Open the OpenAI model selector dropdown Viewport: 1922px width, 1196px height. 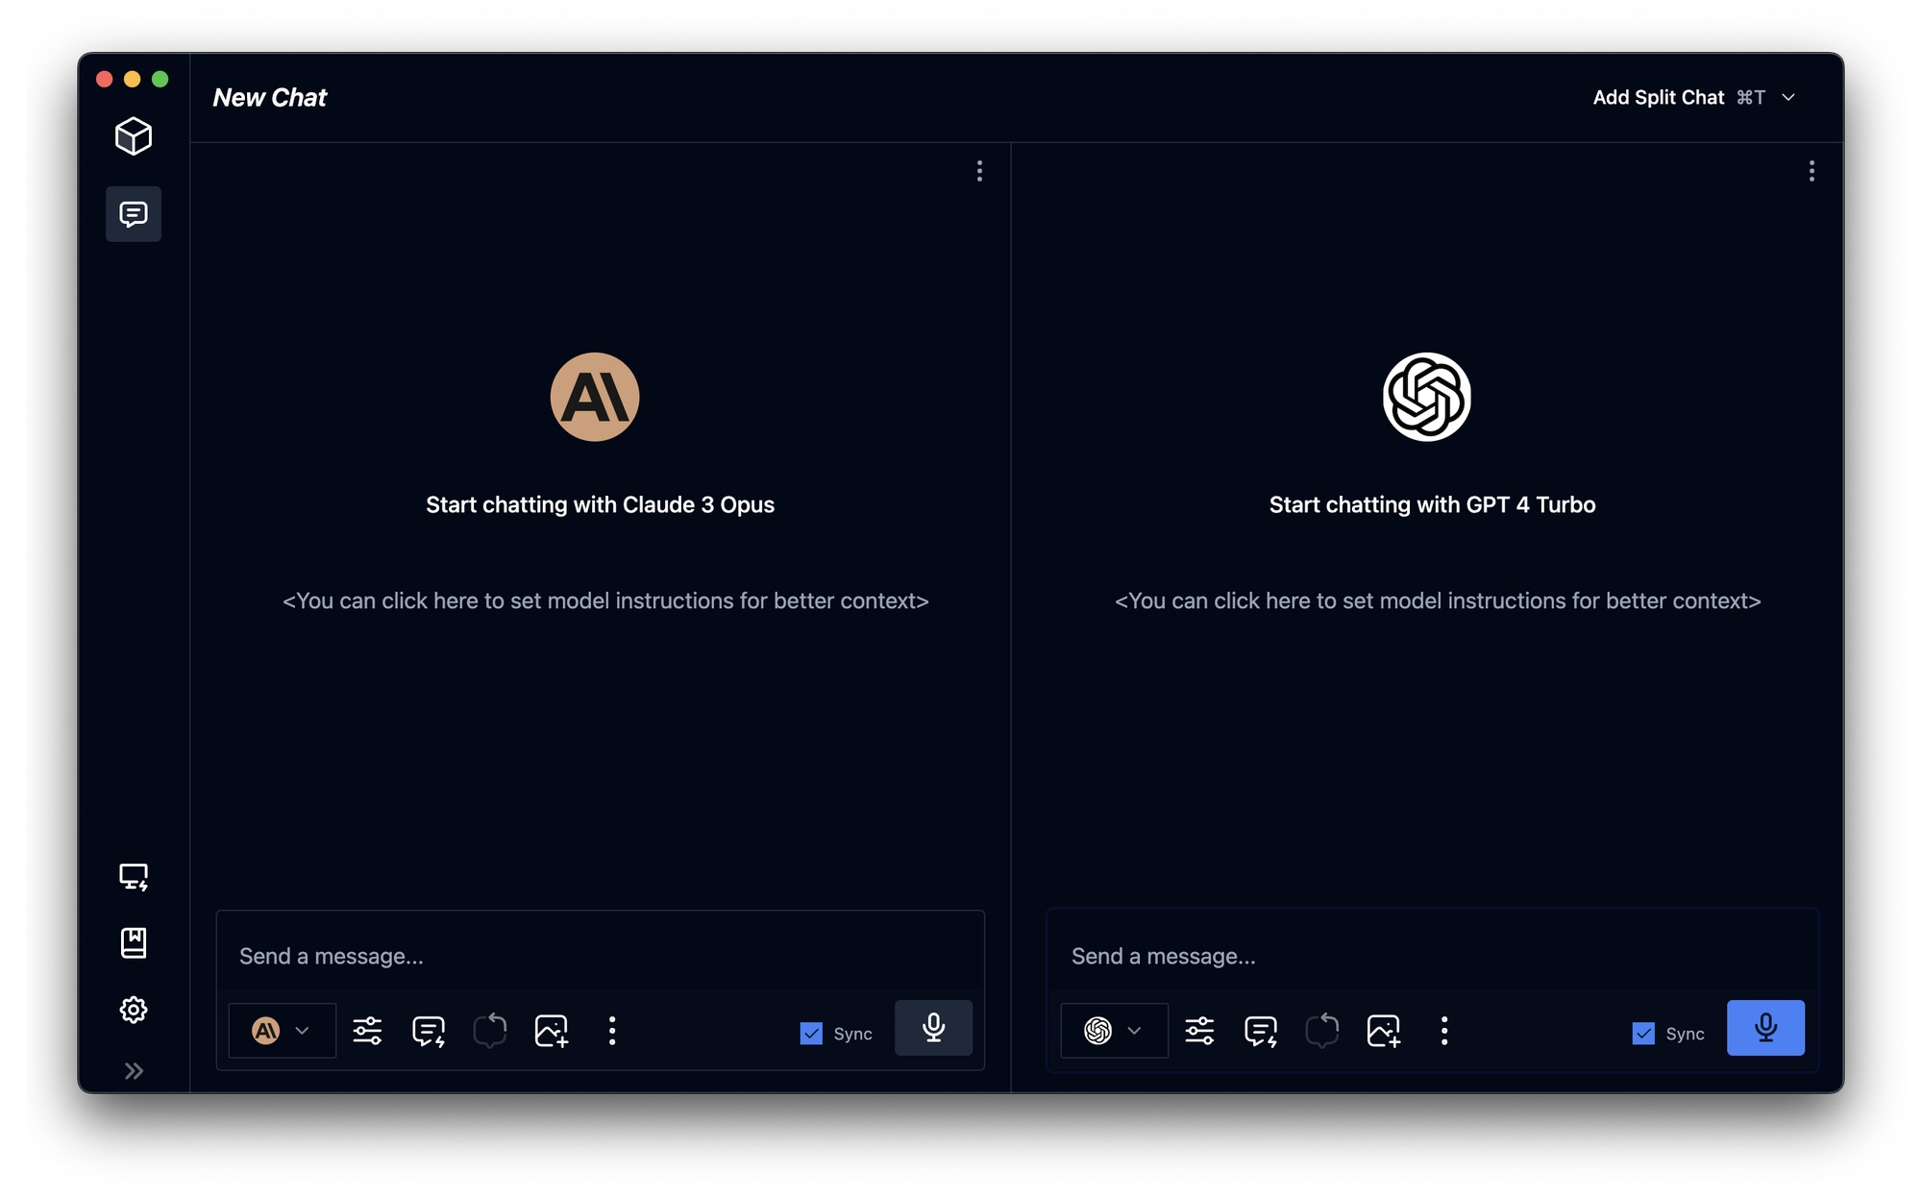click(x=1114, y=1031)
